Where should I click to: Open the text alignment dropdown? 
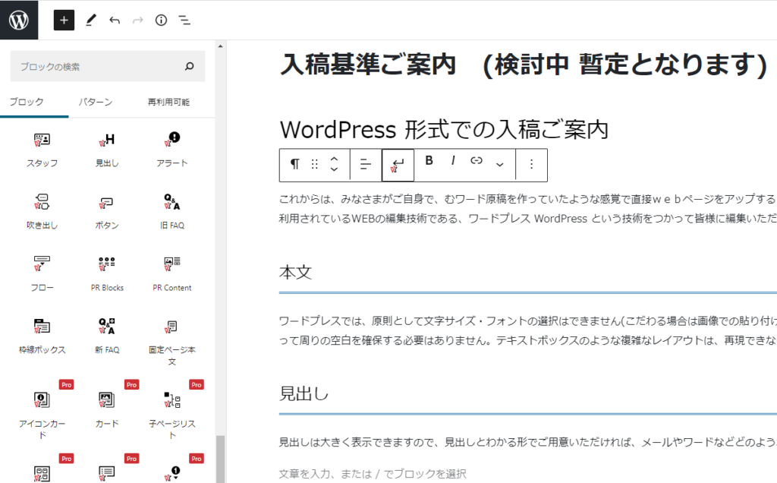tap(365, 164)
